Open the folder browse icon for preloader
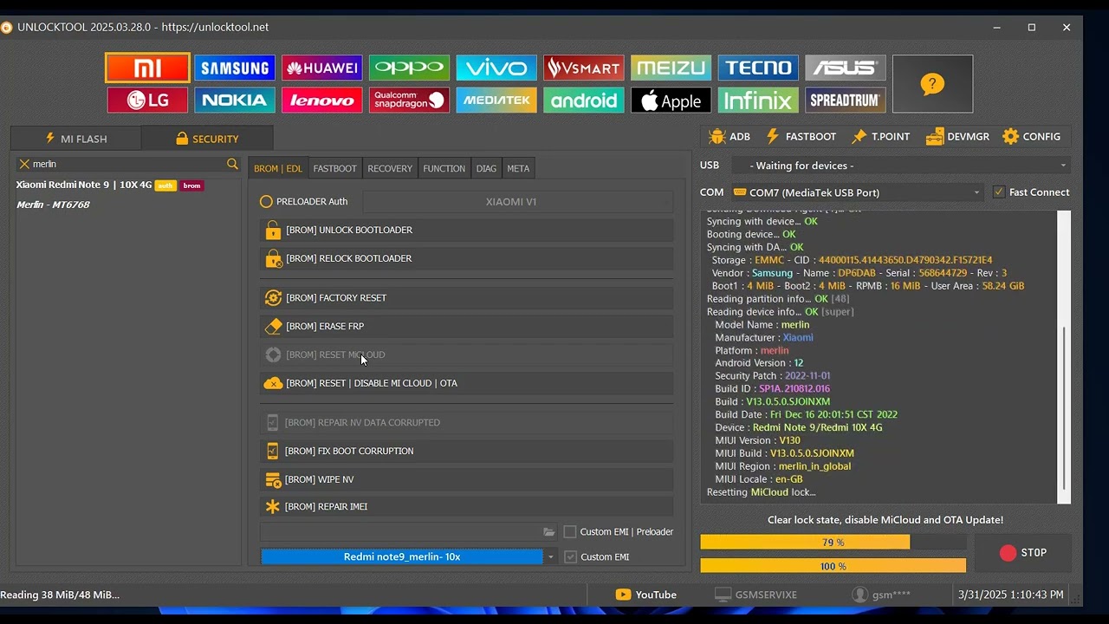1109x624 pixels. (x=548, y=532)
